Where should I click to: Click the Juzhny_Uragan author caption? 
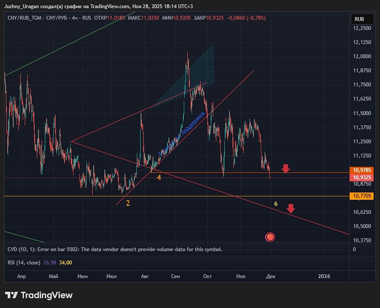click(x=98, y=6)
